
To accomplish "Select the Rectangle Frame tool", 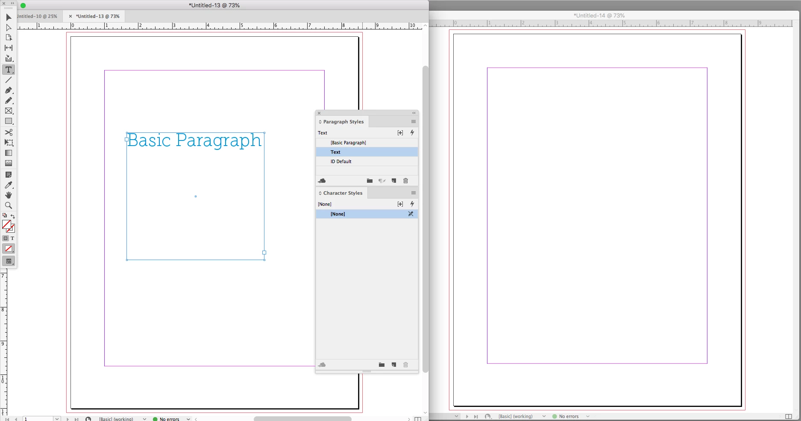I will (x=9, y=111).
